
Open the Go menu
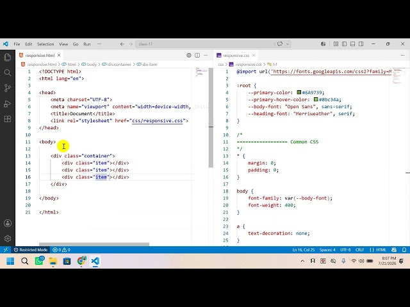click(76, 44)
